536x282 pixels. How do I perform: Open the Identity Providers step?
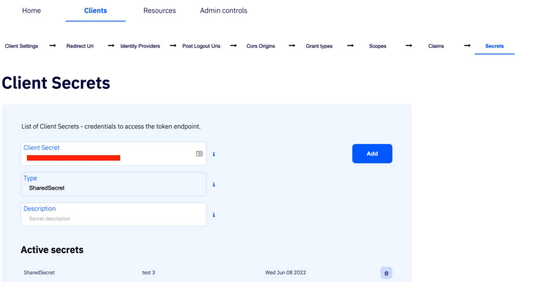[140, 46]
